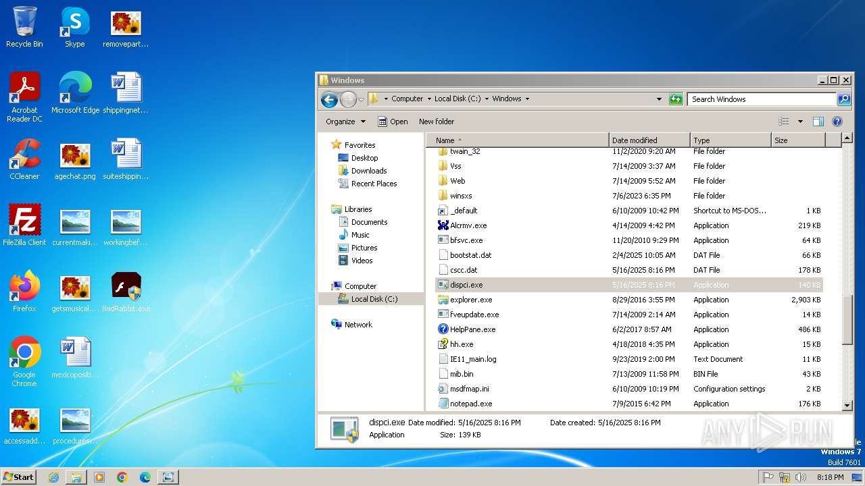
Task: Sort by Type column header
Action: (x=731, y=140)
